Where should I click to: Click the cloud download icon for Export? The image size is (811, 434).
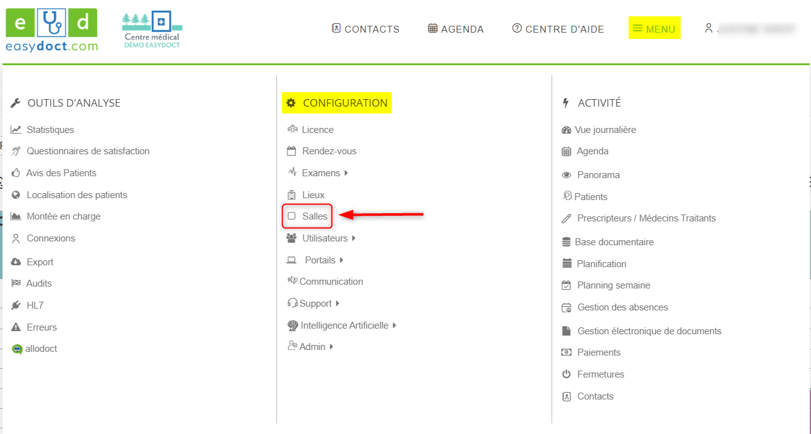(x=16, y=262)
